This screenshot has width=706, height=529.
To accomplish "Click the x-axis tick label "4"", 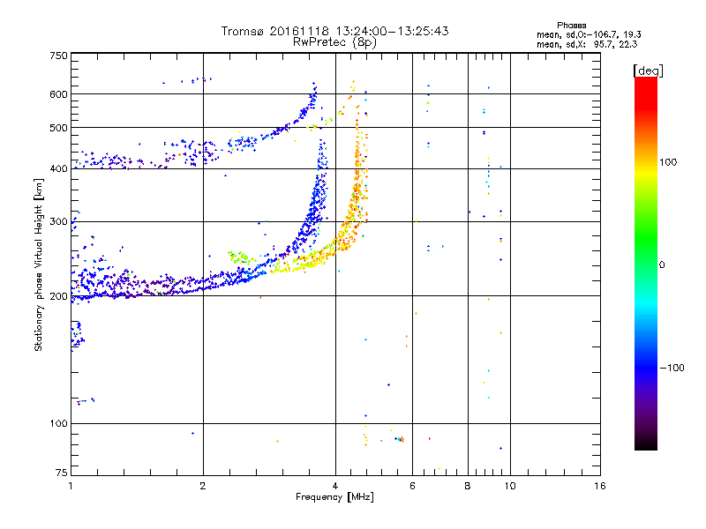I will coord(335,486).
